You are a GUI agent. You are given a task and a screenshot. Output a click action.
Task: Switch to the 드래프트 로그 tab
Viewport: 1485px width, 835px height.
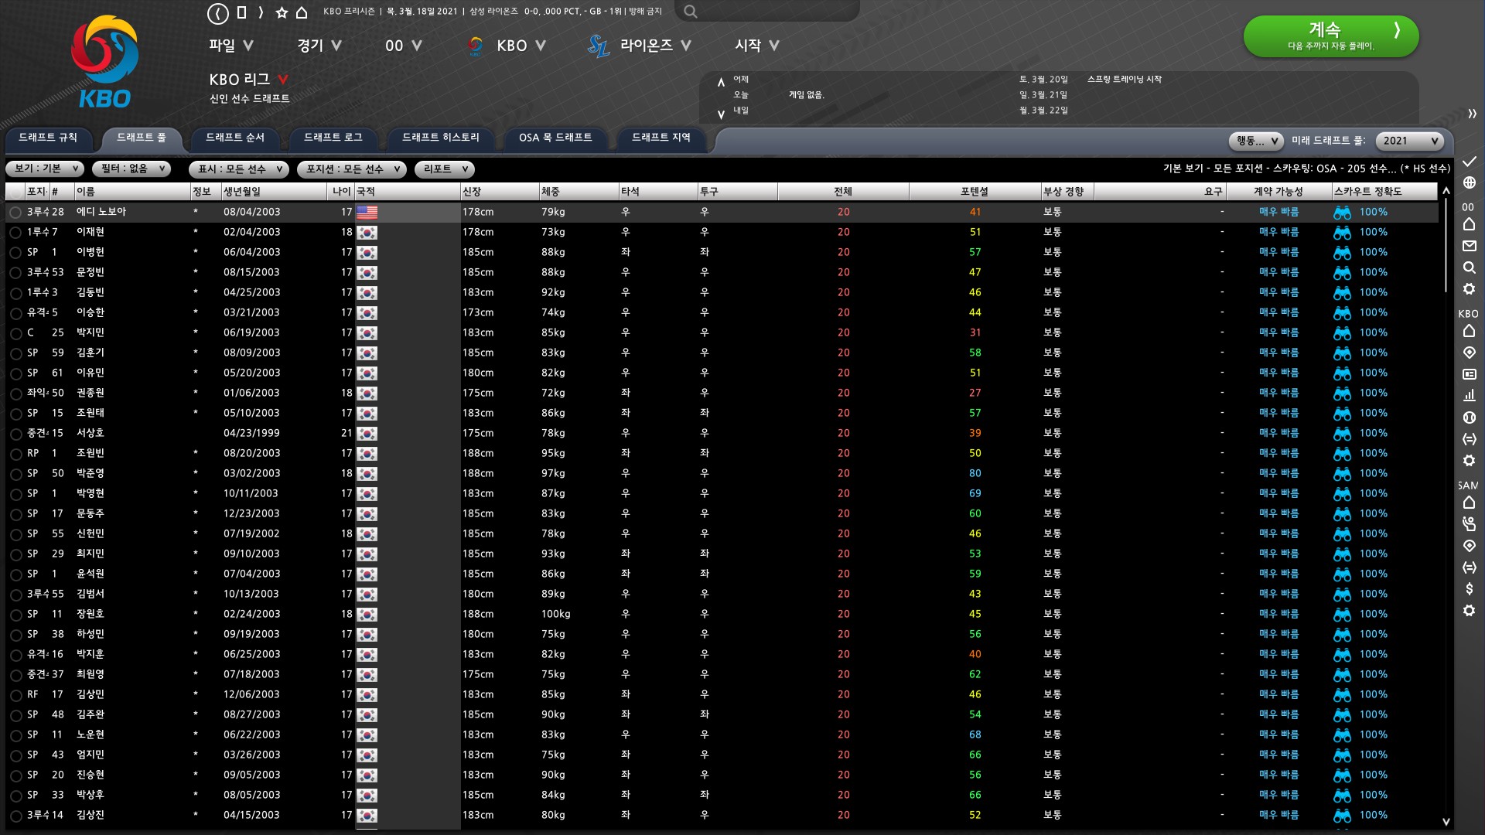point(333,138)
